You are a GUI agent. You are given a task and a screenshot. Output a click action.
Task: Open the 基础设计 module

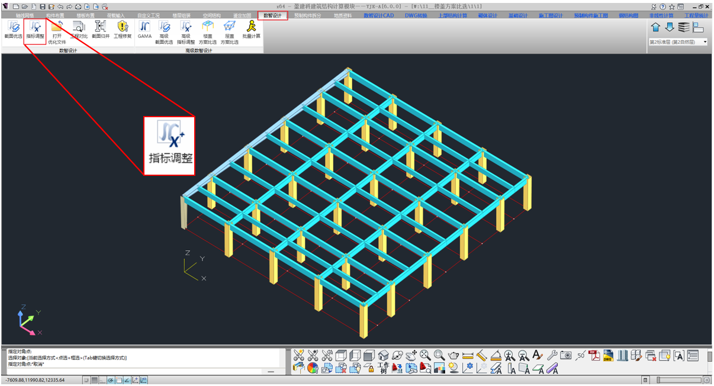tap(518, 15)
